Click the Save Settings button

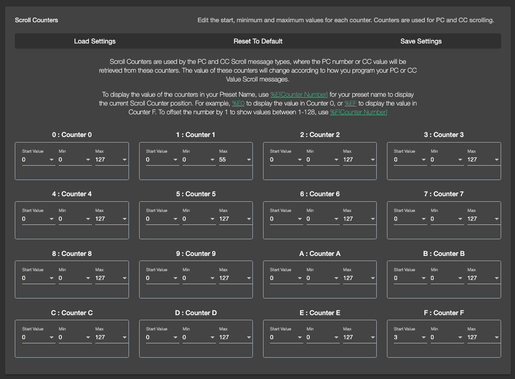(421, 41)
